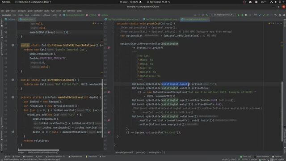Click the UTF-8 encoding status bar entry
286x161 pixels.
click(x=244, y=160)
